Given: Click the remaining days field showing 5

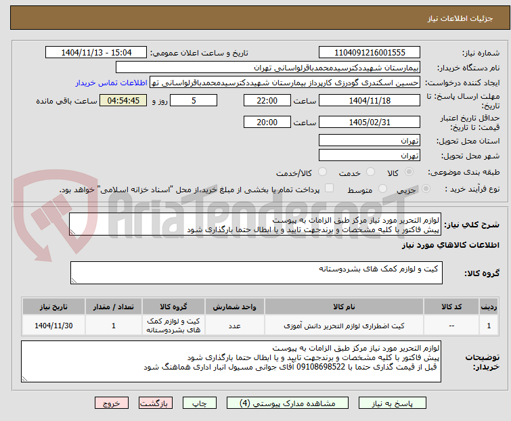Looking at the screenshot, I should click(194, 100).
